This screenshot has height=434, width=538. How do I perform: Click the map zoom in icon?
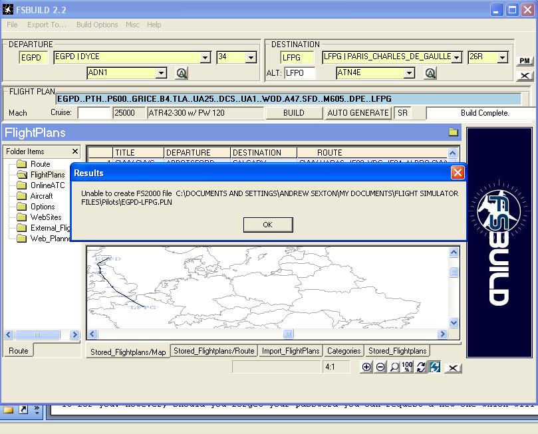tap(366, 367)
